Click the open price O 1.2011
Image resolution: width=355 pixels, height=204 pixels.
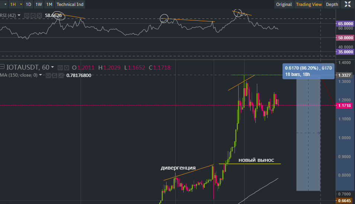(83, 68)
